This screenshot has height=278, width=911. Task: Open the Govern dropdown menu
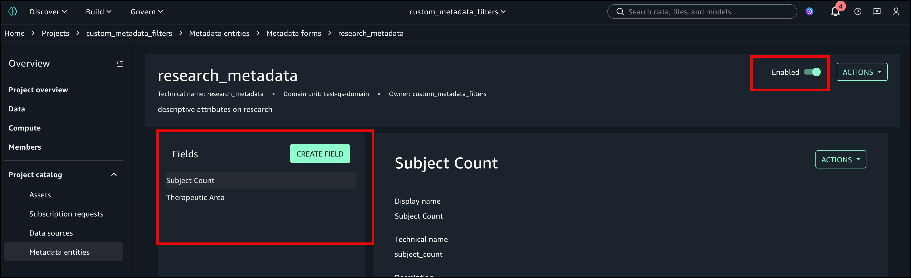coord(147,12)
